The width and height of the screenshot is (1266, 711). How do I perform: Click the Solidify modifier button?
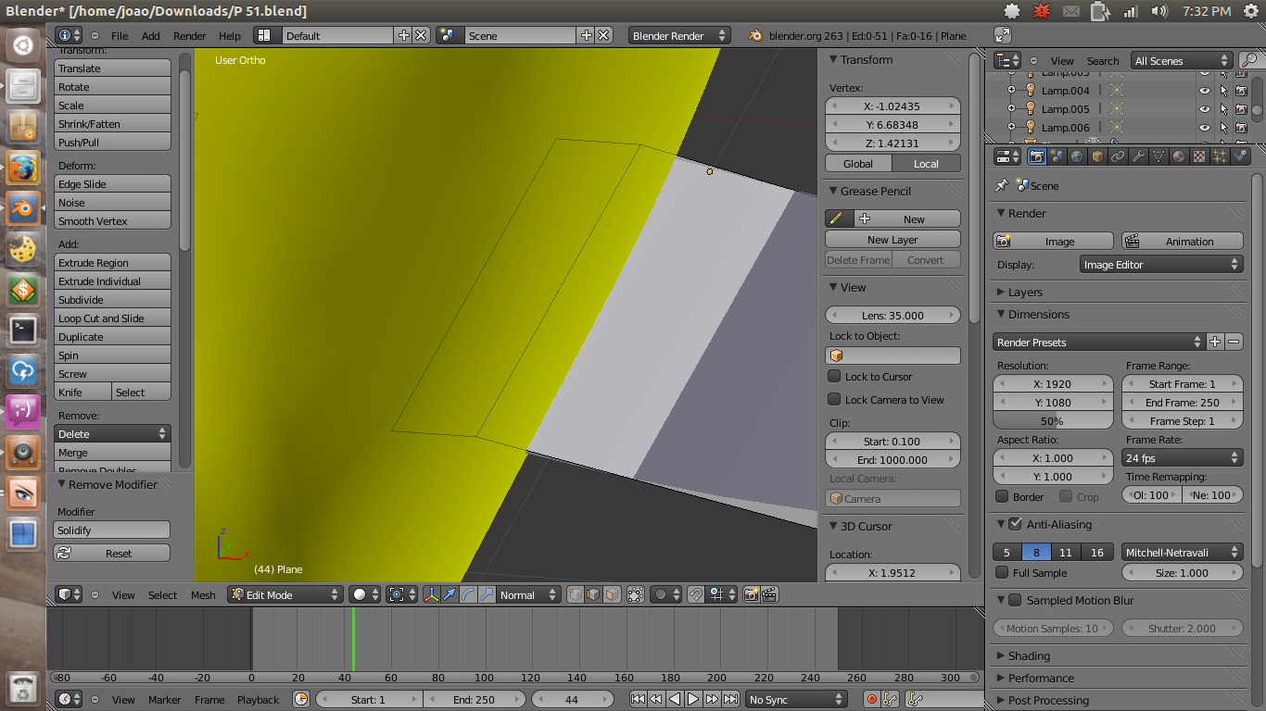click(x=111, y=529)
